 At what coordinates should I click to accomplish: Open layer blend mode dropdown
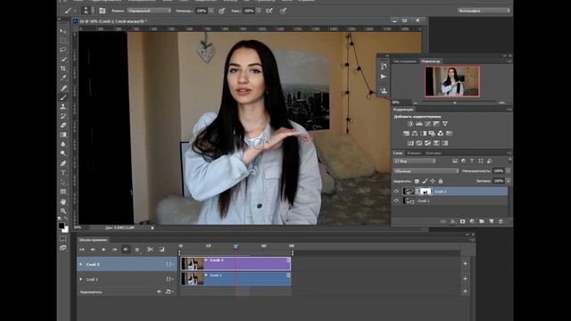(426, 170)
